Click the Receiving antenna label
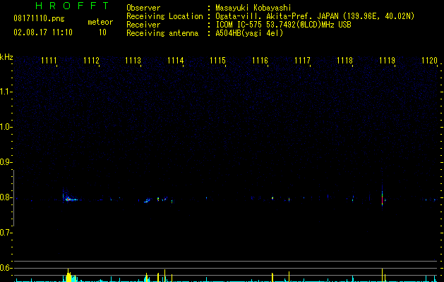The image size is (444, 282). pos(162,33)
